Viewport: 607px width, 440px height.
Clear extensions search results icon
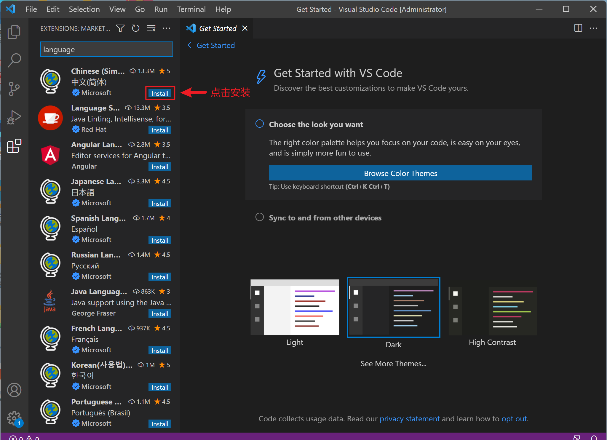coord(151,28)
